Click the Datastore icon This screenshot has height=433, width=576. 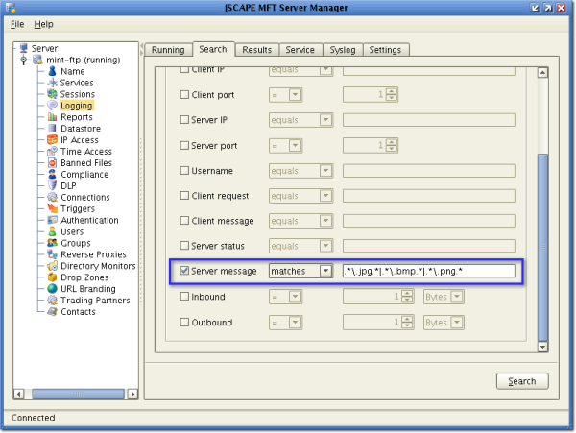point(52,129)
